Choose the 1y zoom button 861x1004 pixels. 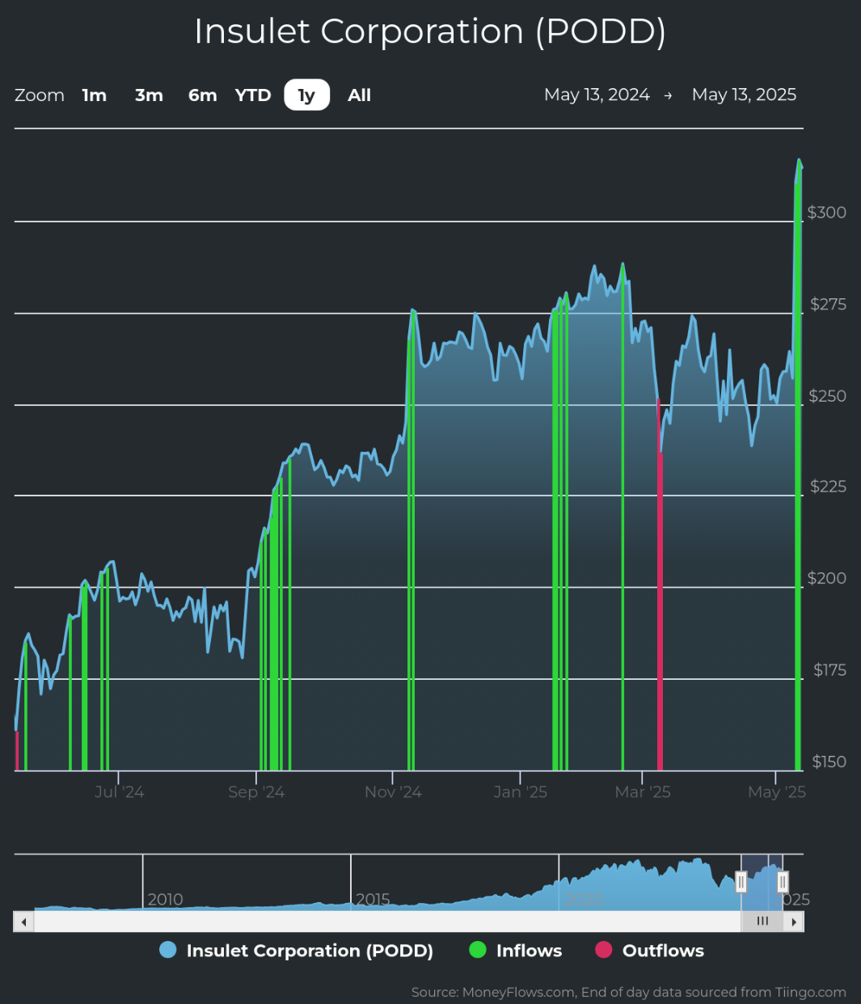[x=306, y=95]
